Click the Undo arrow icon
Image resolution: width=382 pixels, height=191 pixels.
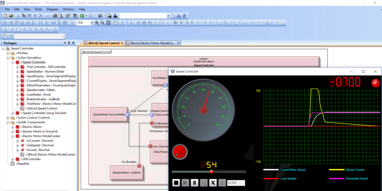(x=48, y=16)
